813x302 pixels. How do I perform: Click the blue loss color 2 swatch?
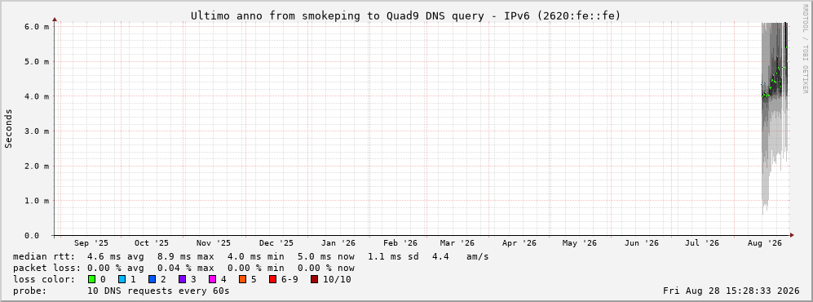pos(152,279)
